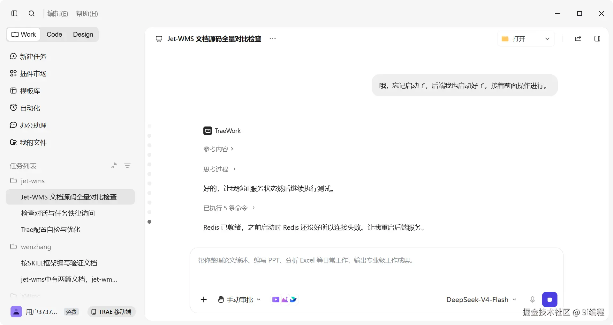Click the user message bubble 哦,忘记启动了
Screen dimensions: 613x325
click(465, 85)
